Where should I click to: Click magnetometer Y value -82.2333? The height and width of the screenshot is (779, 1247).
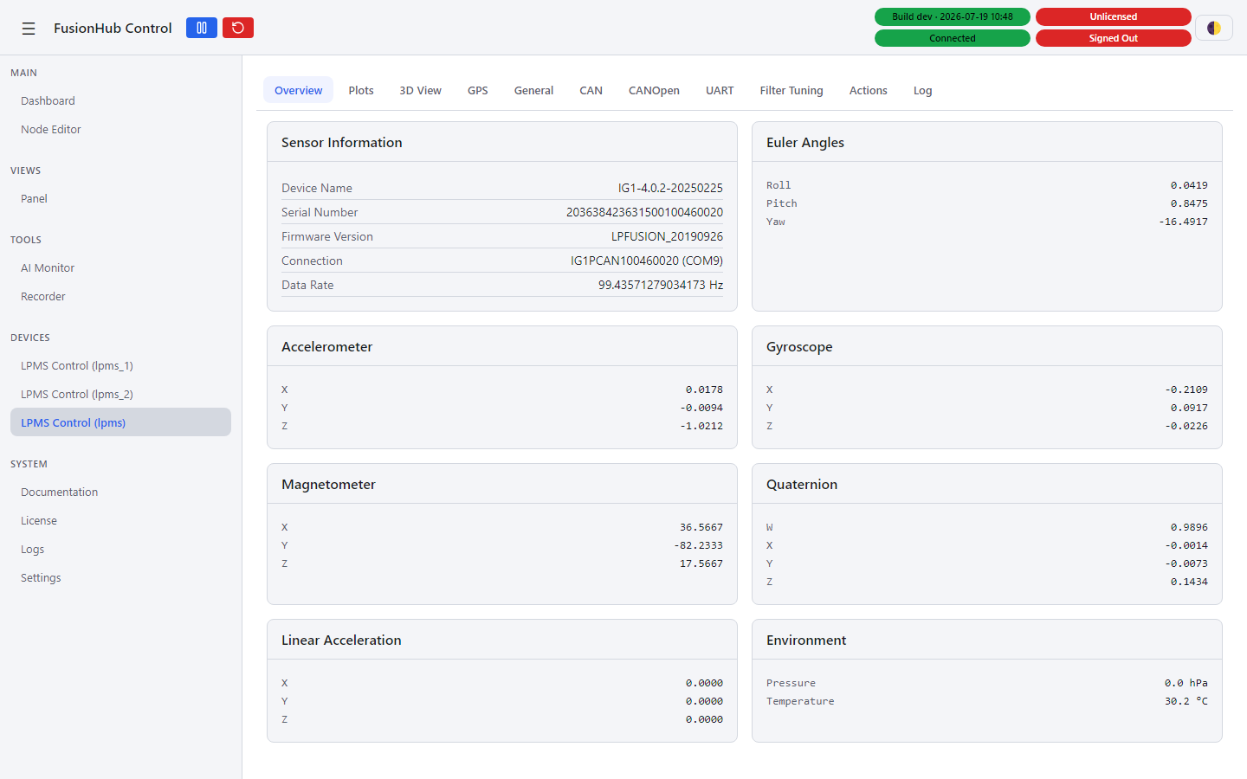coord(698,545)
